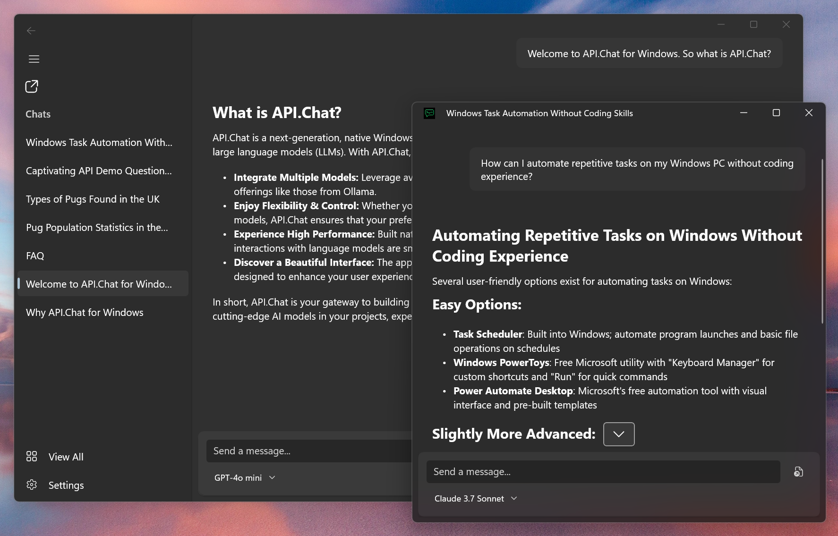The height and width of the screenshot is (536, 838).
Task: Click the user question about automating repetitive tasks
Action: point(637,170)
